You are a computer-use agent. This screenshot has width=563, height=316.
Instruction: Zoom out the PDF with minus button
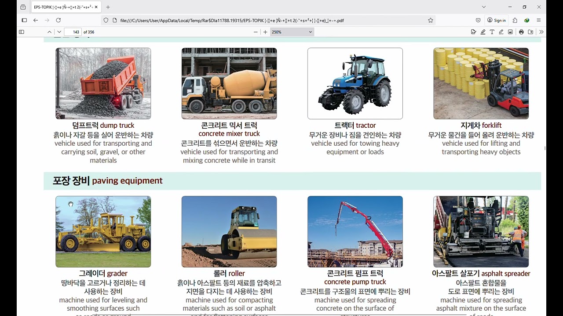[x=256, y=32]
